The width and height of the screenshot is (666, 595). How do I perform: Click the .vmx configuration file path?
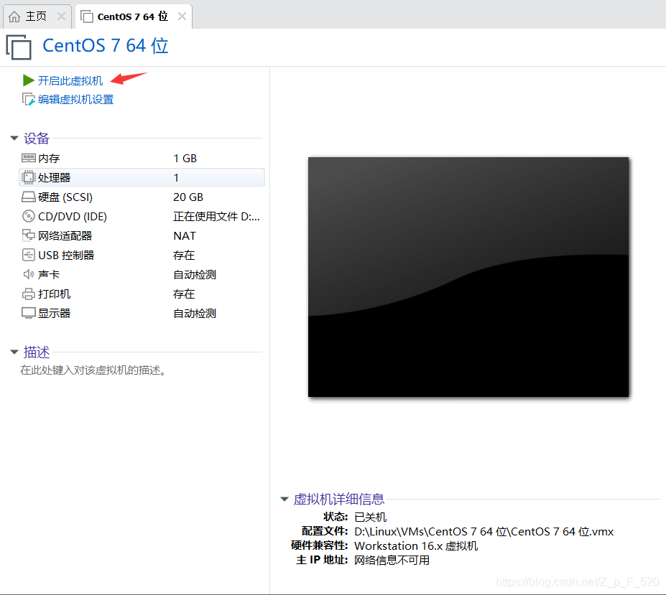tap(484, 531)
